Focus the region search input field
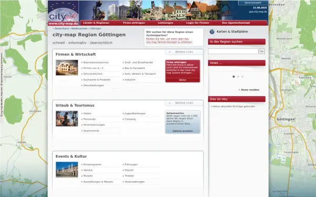 click(233, 51)
